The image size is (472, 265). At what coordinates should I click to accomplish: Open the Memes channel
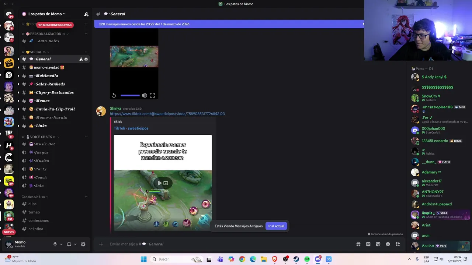click(x=55, y=101)
